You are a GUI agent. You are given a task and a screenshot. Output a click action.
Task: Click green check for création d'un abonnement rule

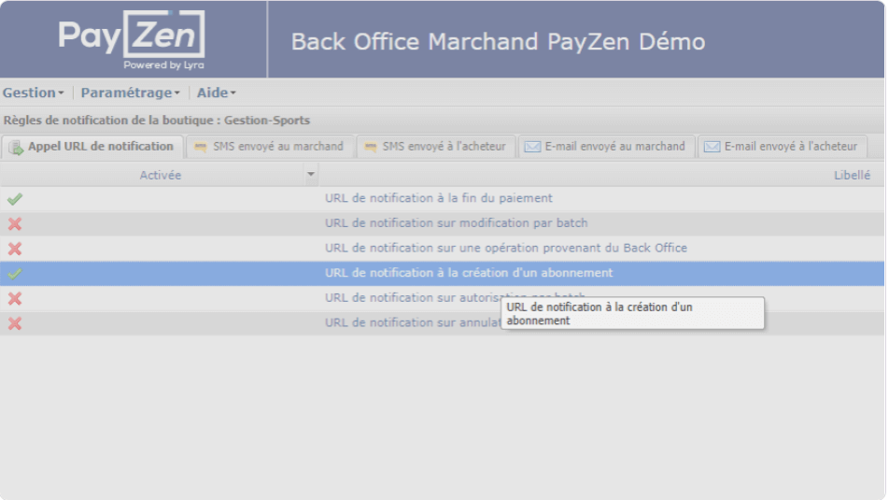[15, 274]
